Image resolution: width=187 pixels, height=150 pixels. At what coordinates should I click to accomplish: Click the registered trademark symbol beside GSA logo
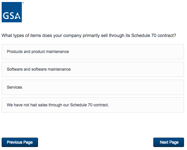(23, 3)
